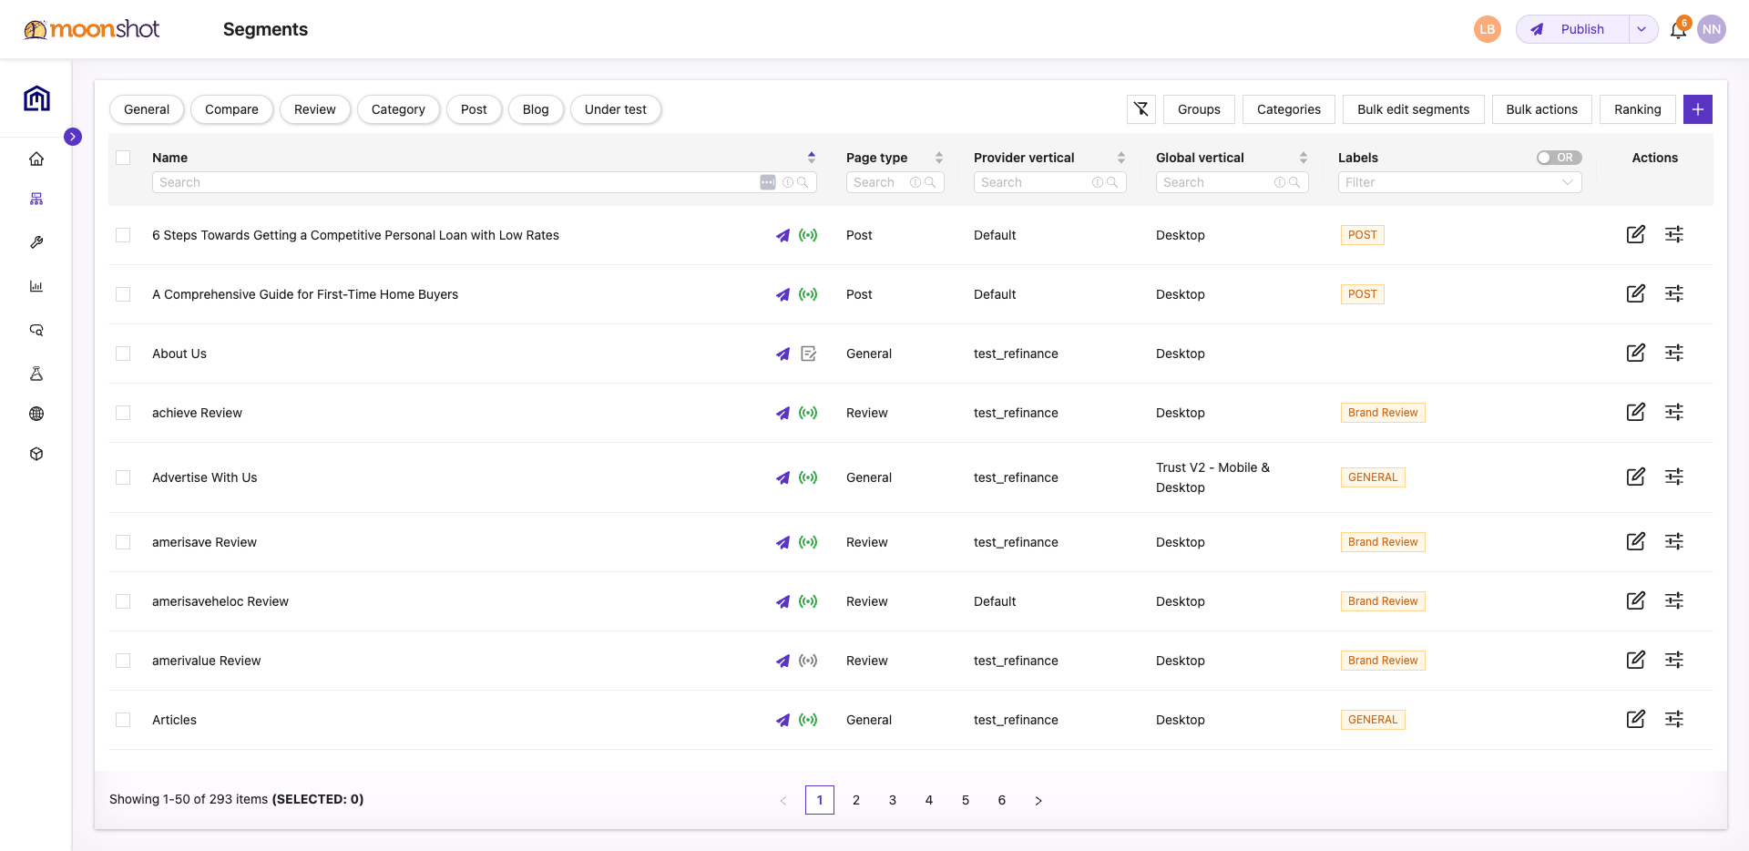Open the Home icon in sidebar
The image size is (1749, 851).
pyautogui.click(x=36, y=159)
